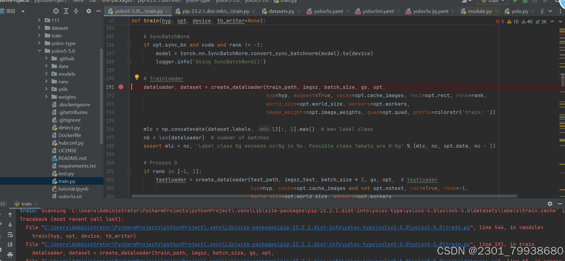Open the LICENSE file
Image resolution: width=565 pixels, height=261 pixels.
pyautogui.click(x=68, y=150)
